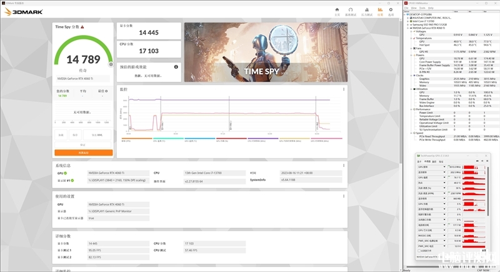
Task: Click the Utilization icon in HWMonitor tree
Action: pyautogui.click(x=414, y=89)
